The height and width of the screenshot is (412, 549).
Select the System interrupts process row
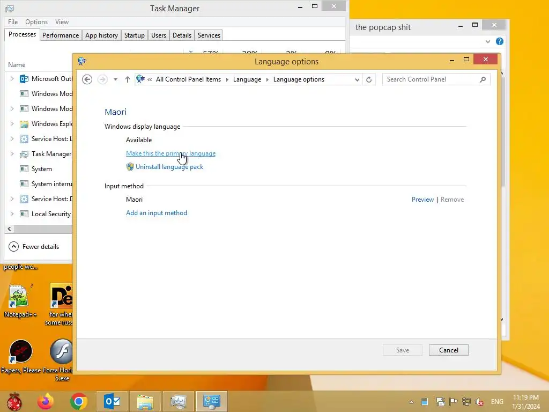point(39,184)
